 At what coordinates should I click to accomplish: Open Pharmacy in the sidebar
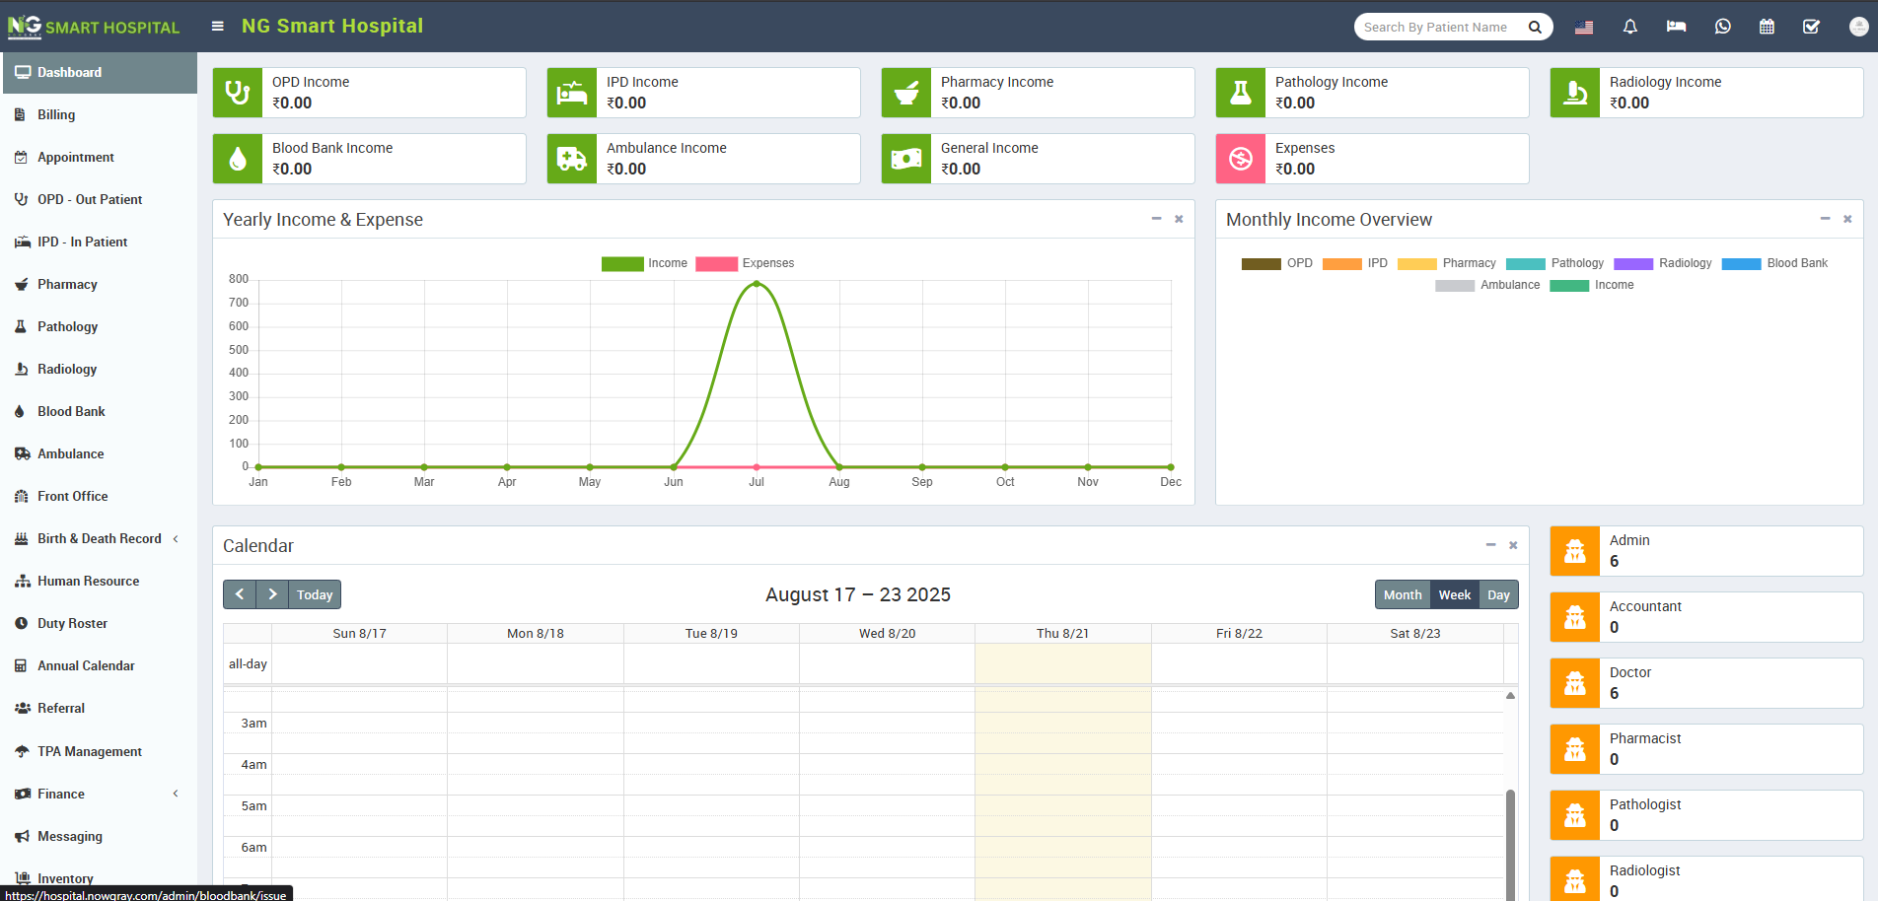pyautogui.click(x=67, y=284)
